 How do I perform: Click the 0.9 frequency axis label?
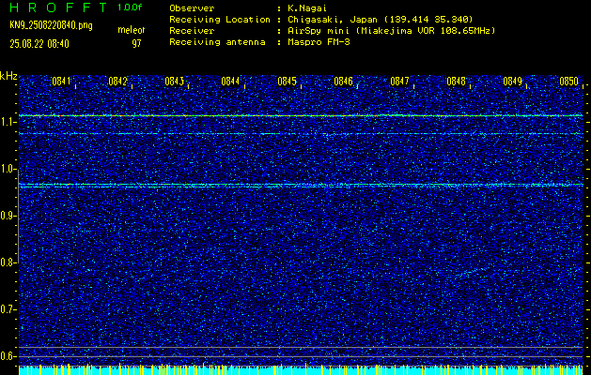tap(8, 216)
